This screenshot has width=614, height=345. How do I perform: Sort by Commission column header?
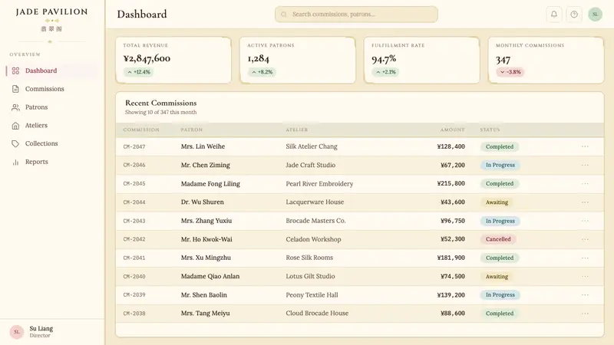141,130
